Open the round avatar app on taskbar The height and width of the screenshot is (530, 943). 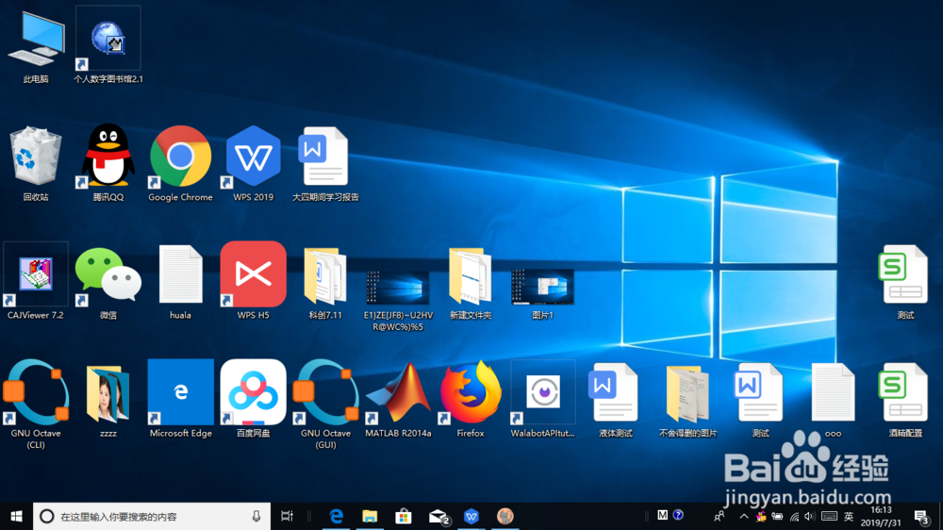[x=505, y=516]
